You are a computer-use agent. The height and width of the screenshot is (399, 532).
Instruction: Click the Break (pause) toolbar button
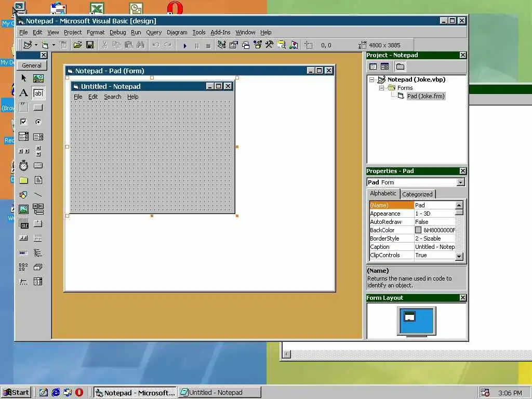pyautogui.click(x=197, y=45)
